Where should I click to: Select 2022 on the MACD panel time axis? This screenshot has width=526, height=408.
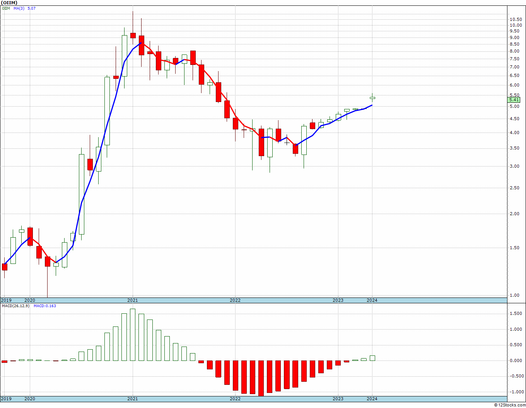(x=235, y=399)
